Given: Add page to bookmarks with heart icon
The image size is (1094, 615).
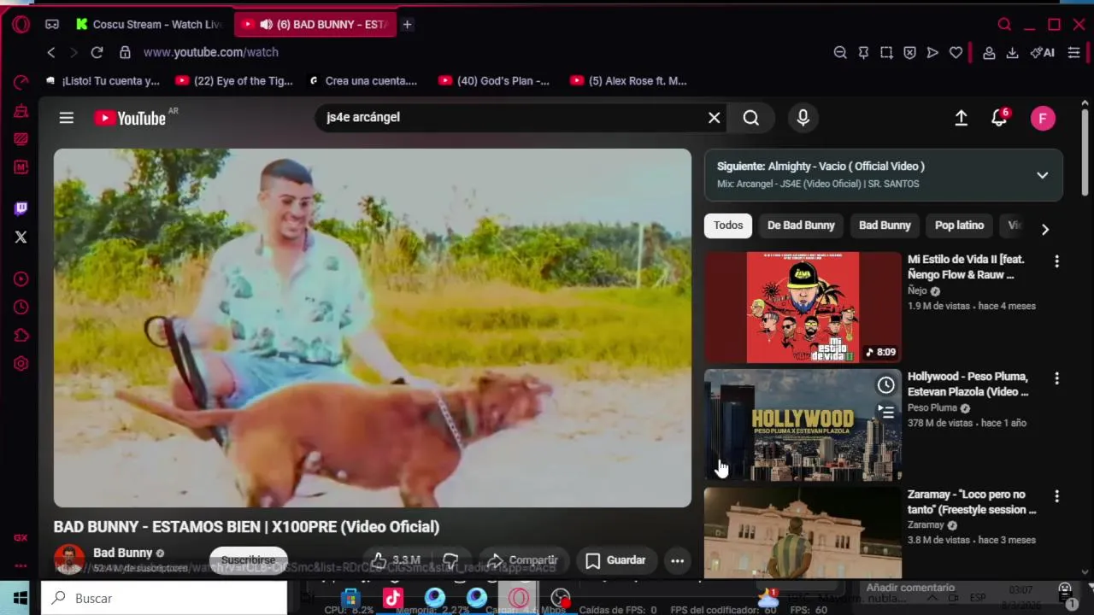Looking at the screenshot, I should tap(956, 52).
